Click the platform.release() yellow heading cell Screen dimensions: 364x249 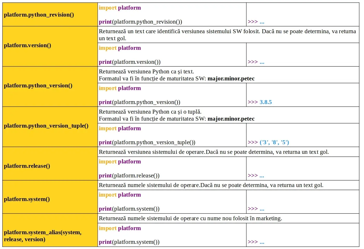coord(27,166)
